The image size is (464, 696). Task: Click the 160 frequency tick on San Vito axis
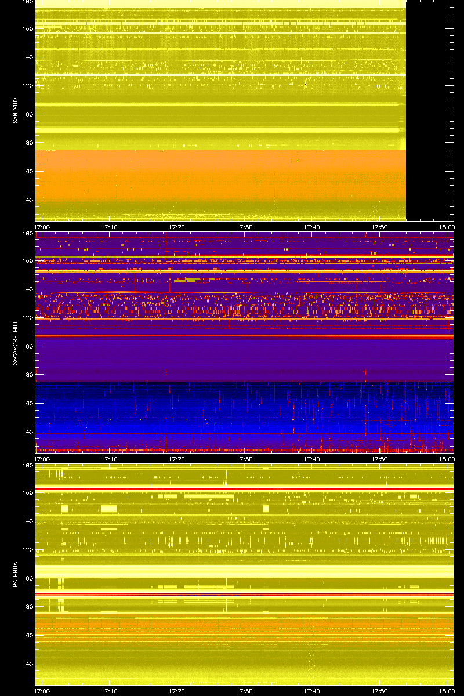tap(27, 28)
